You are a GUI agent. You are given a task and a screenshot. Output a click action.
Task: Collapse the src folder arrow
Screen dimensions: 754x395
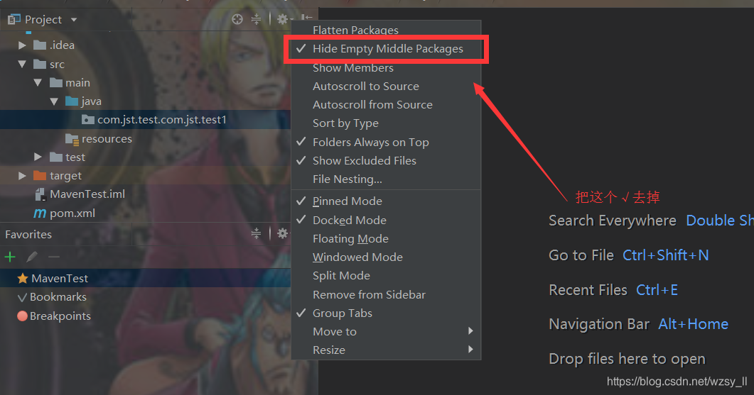tap(22, 64)
